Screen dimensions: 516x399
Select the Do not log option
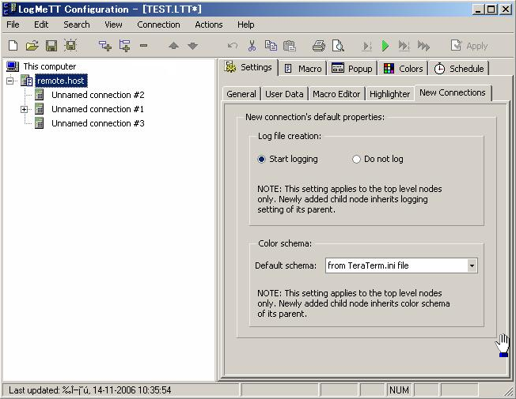tap(357, 159)
